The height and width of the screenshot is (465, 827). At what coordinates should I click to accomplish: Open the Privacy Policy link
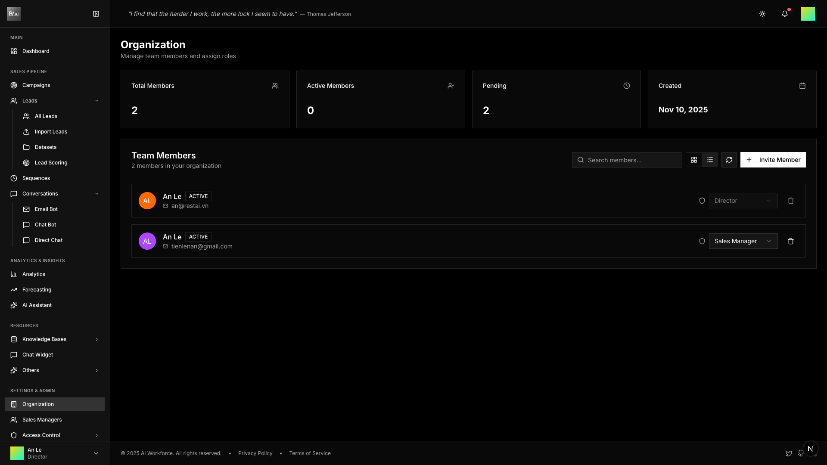[x=255, y=453]
